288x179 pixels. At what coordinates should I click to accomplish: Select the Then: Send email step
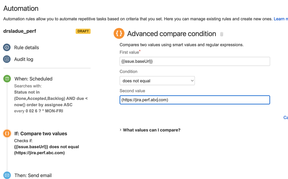(33, 175)
